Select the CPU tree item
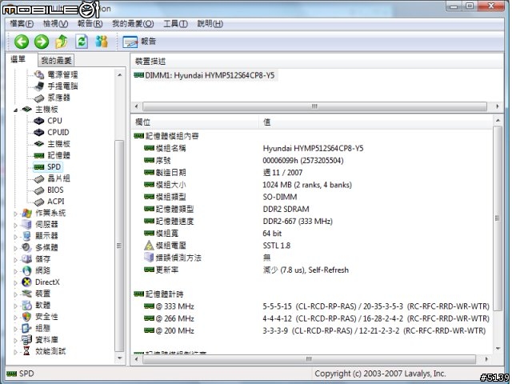Image resolution: width=512 pixels, height=384 pixels. 48,121
